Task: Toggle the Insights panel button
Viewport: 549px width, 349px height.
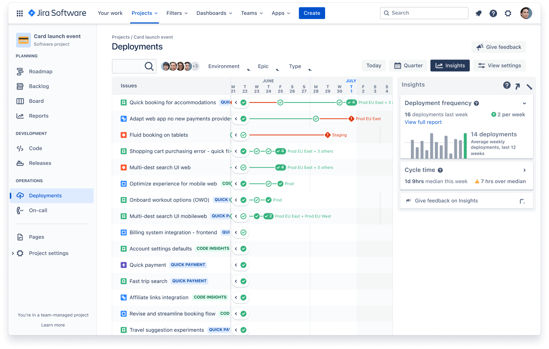Action: pyautogui.click(x=450, y=65)
